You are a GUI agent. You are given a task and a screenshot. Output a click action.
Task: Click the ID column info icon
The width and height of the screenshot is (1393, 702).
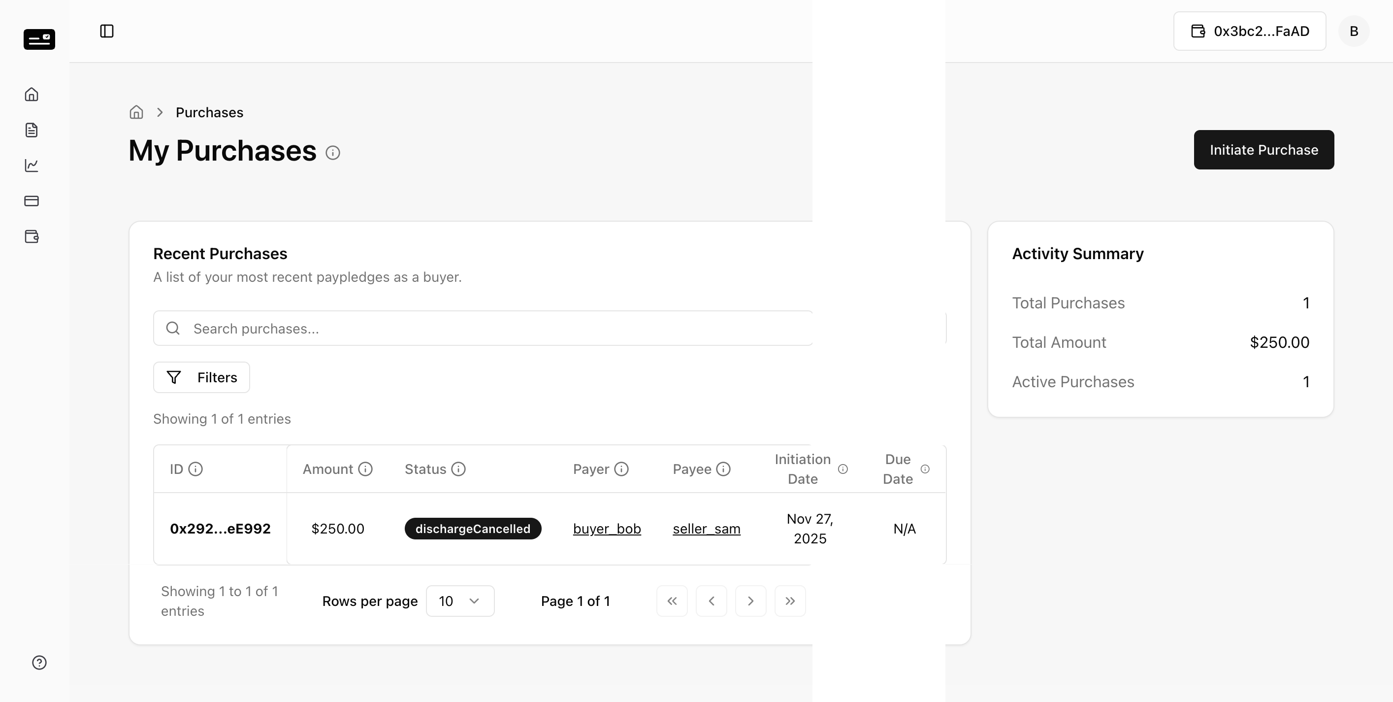195,469
